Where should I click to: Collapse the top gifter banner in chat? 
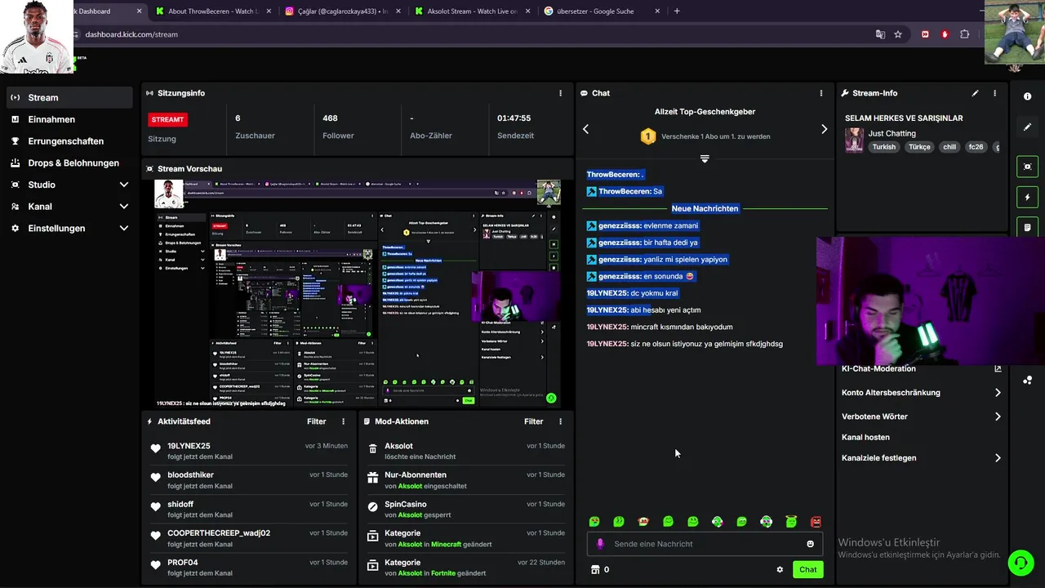coord(705,158)
